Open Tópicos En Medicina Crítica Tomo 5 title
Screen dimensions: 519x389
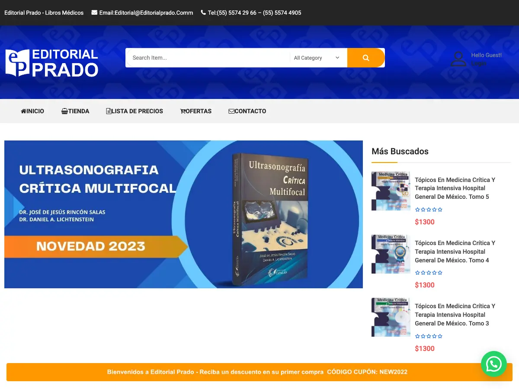455,188
